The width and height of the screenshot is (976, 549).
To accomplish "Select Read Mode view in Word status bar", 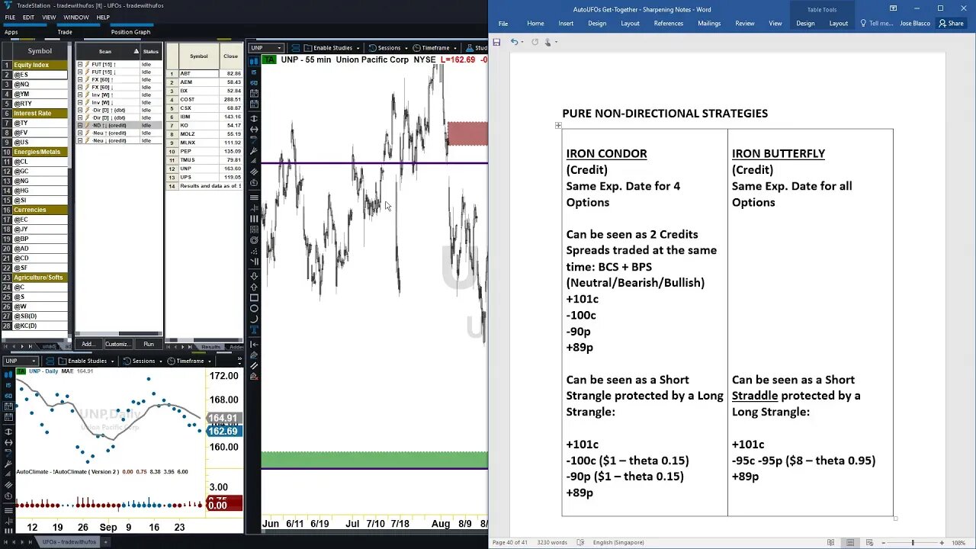I will [830, 542].
